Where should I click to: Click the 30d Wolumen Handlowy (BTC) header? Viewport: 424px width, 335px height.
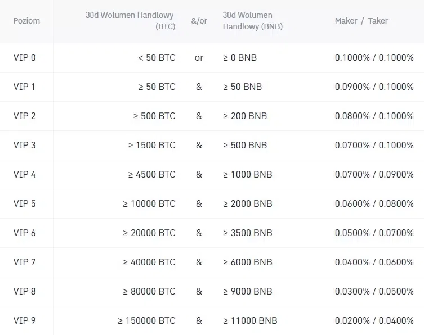click(x=130, y=21)
